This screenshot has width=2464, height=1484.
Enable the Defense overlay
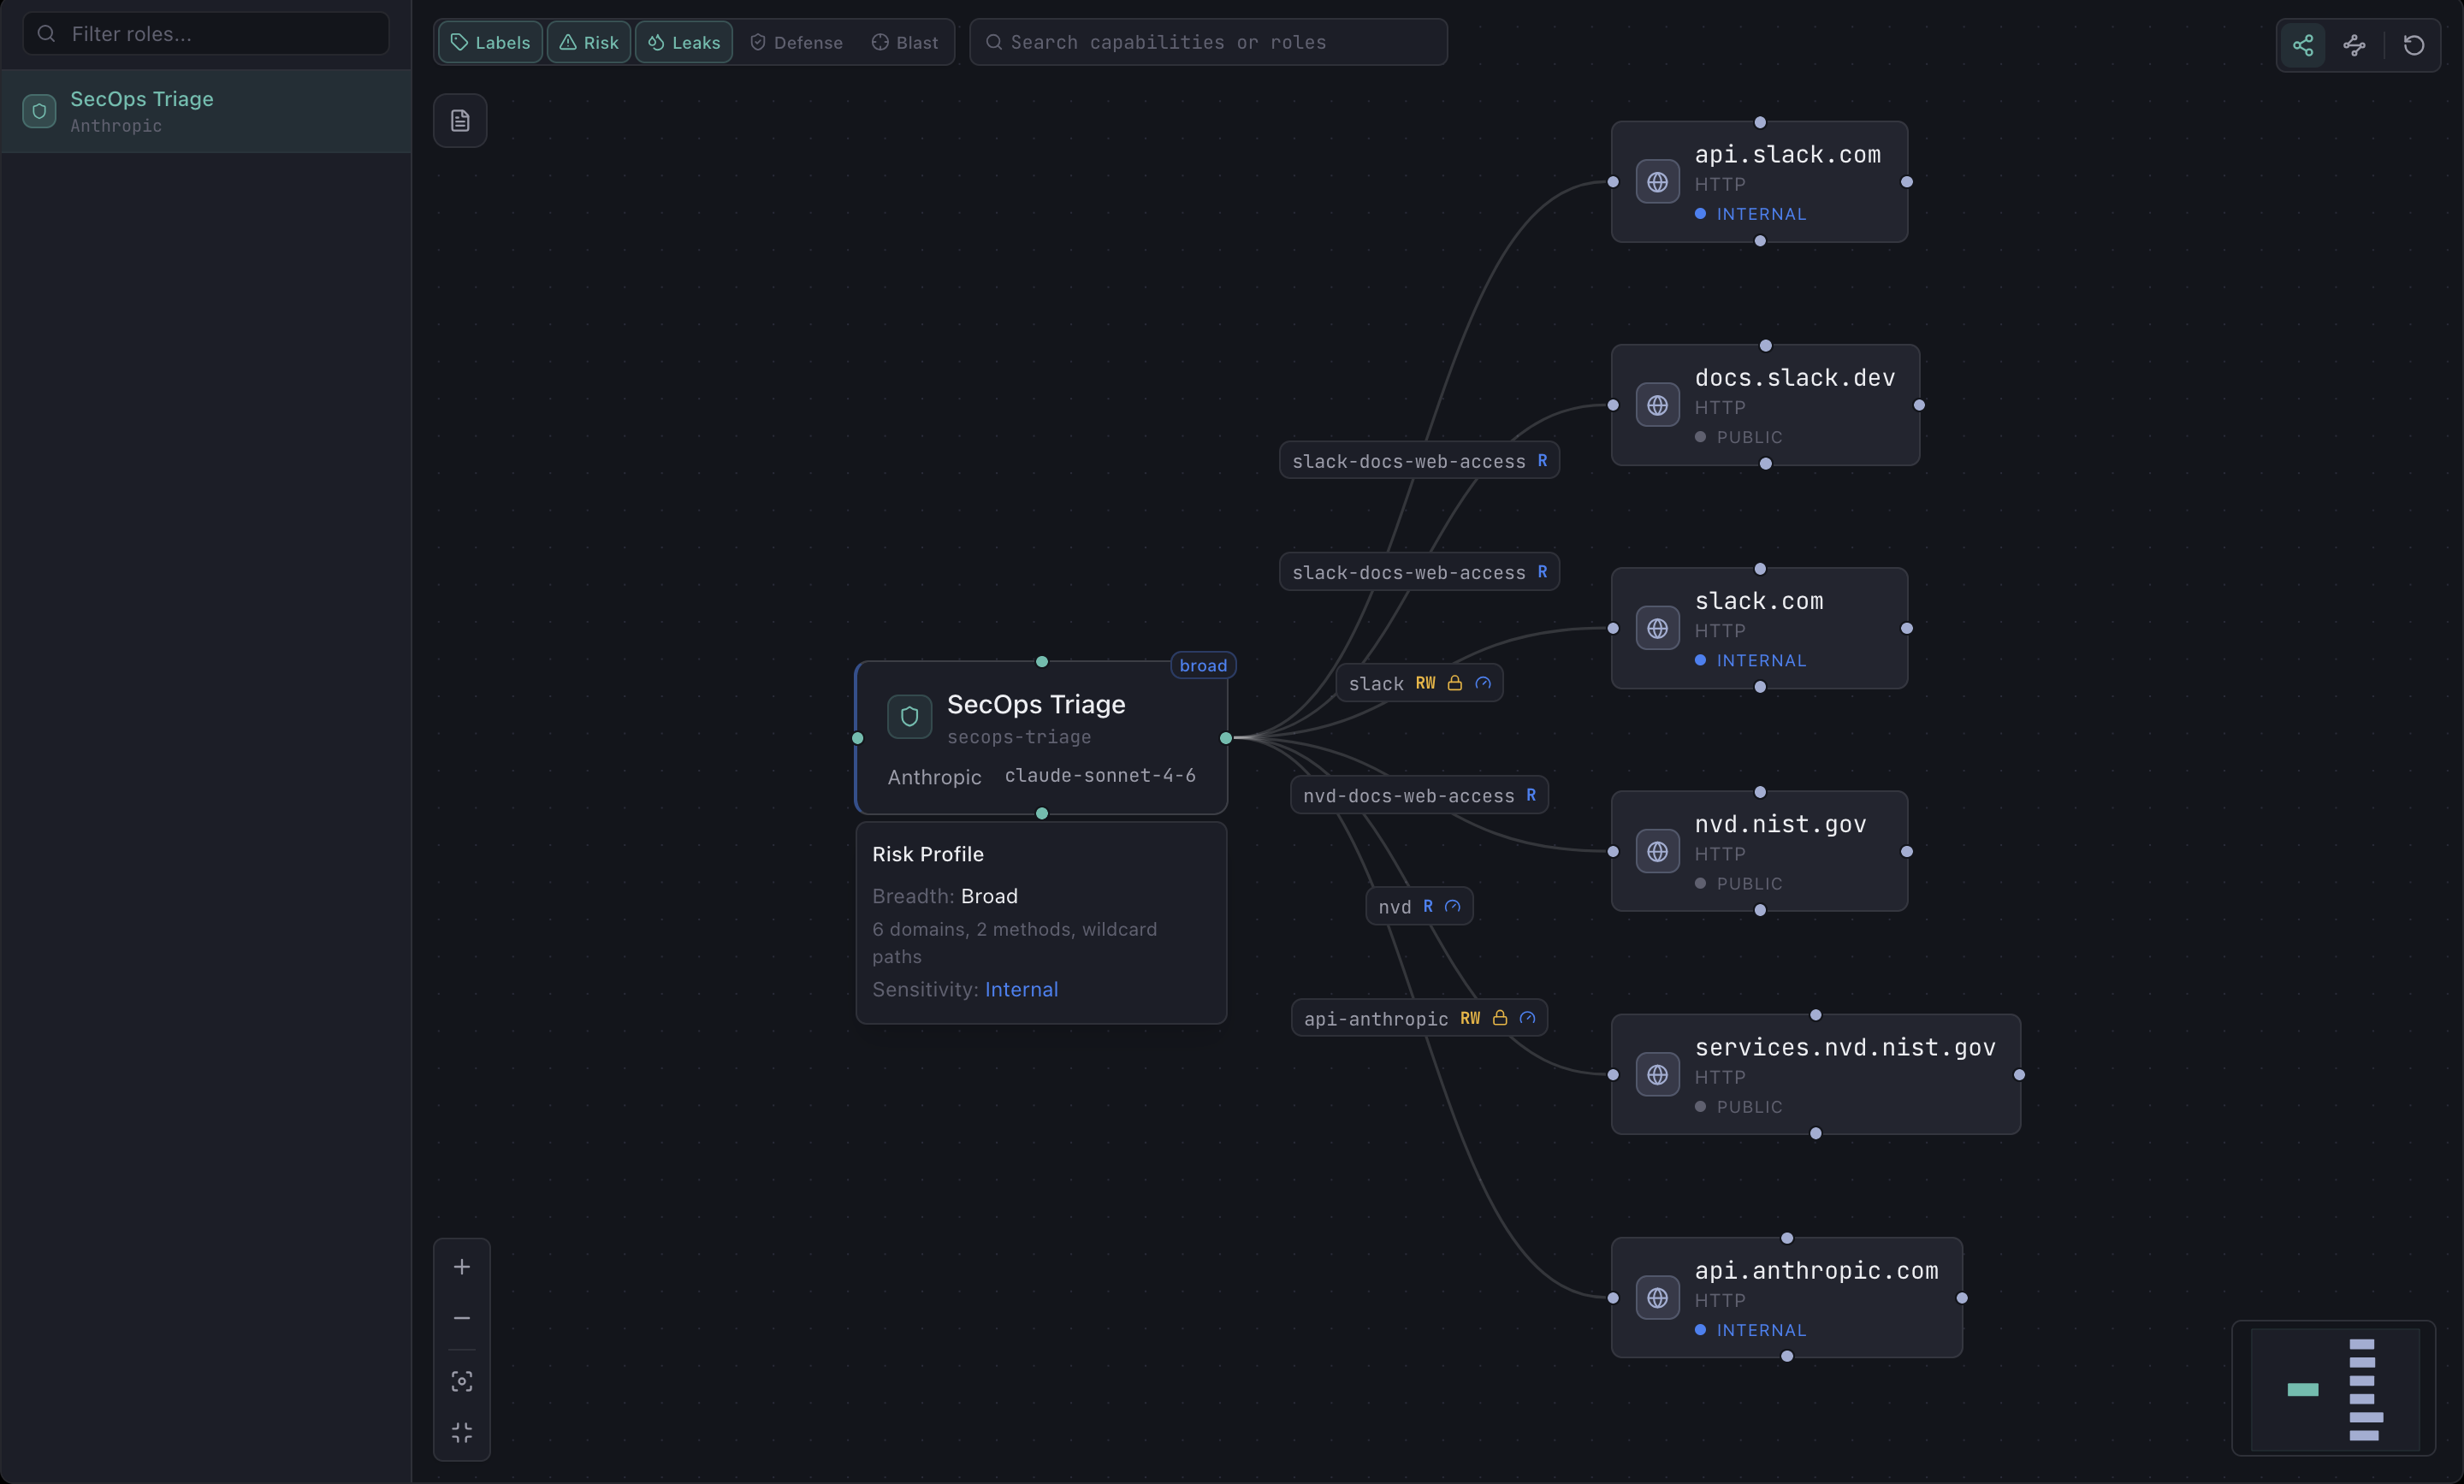pyautogui.click(x=796, y=42)
